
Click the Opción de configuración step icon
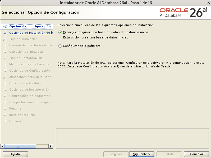click(5, 27)
